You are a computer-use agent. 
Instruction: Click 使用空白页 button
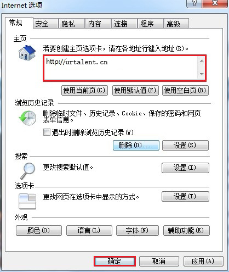(185, 90)
